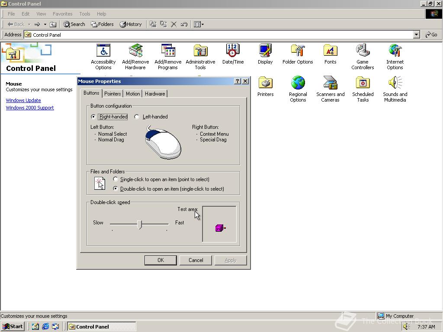Expand the Back button history arrow
Viewport: 443px width, 332px height.
(x=29, y=24)
